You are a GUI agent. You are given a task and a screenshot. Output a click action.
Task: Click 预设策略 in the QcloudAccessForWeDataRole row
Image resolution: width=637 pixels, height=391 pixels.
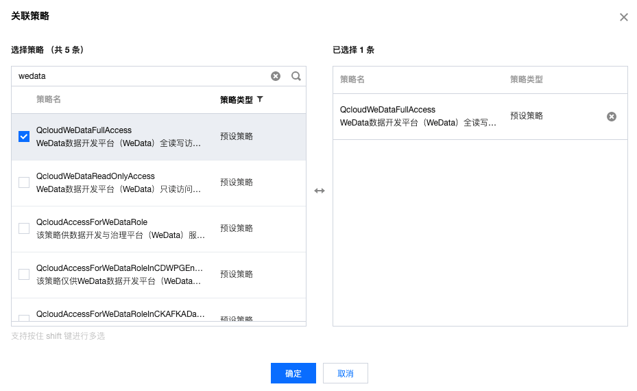pos(237,228)
